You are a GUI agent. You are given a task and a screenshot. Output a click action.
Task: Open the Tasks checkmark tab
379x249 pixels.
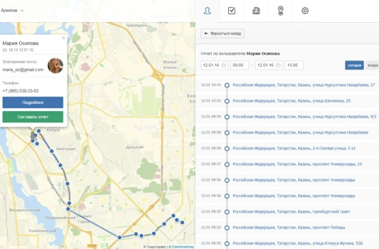[231, 10]
